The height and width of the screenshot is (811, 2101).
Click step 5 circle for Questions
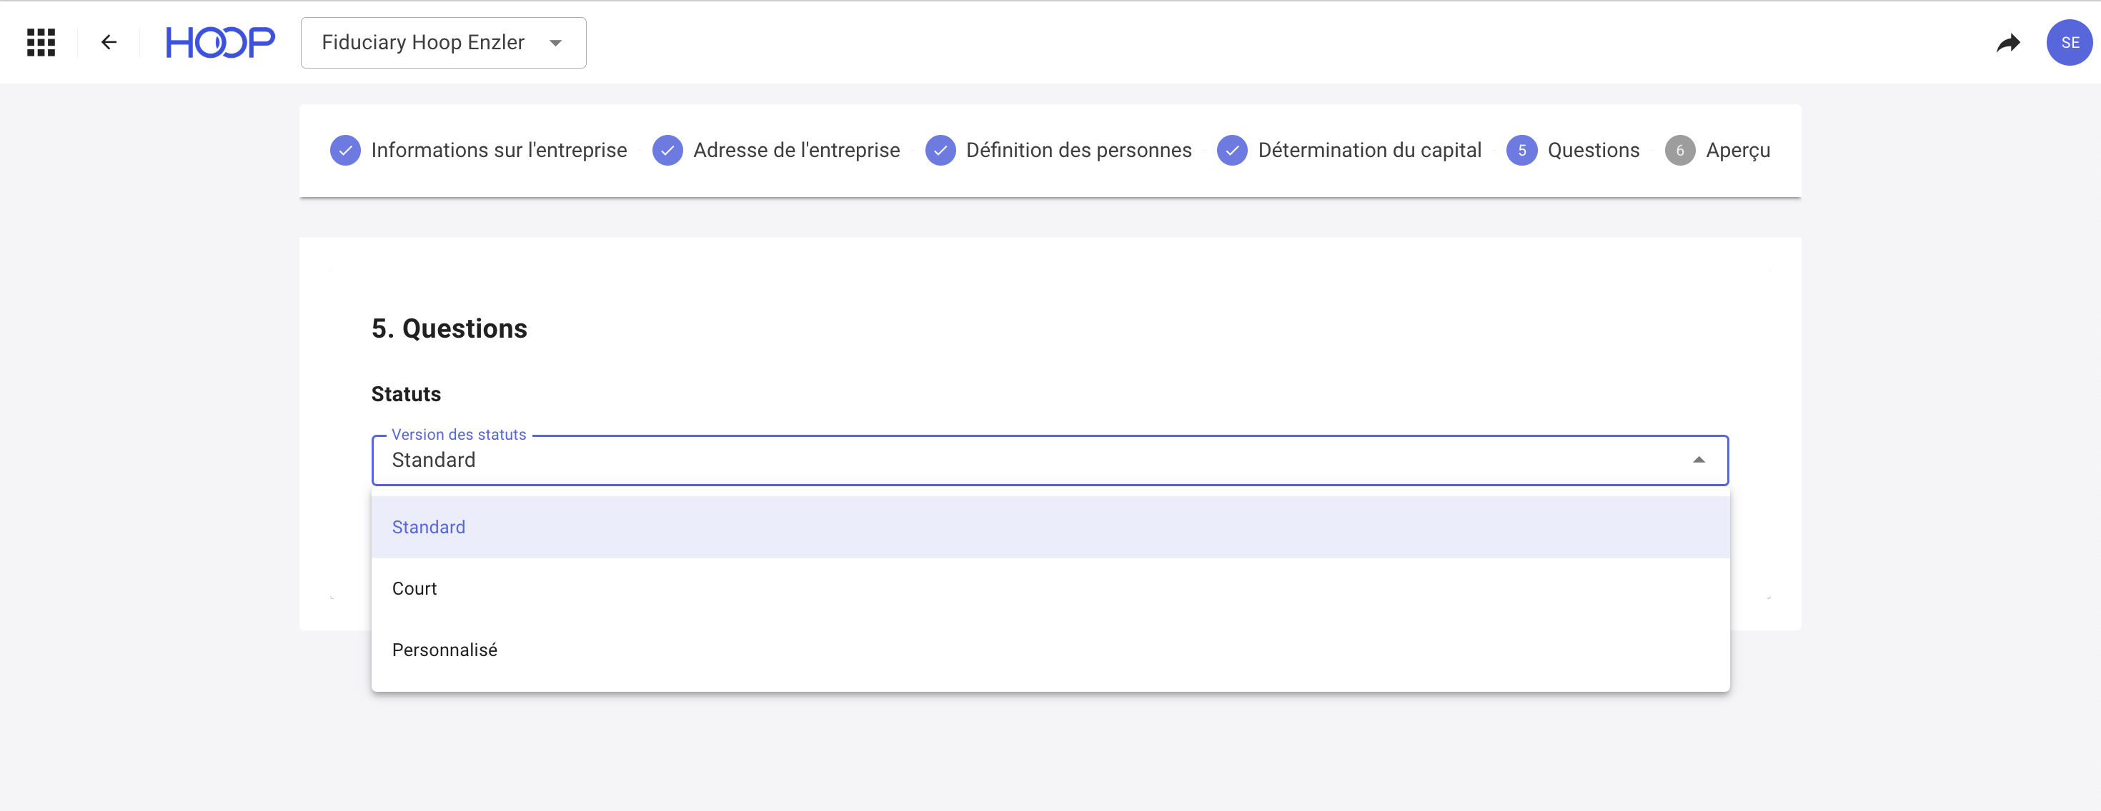[1521, 151]
